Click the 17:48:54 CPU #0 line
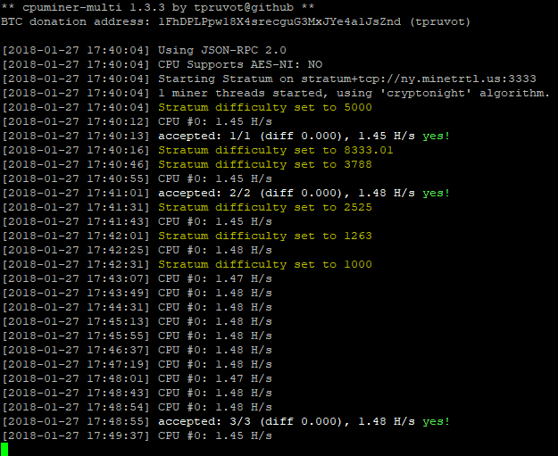The image size is (558, 456). pyautogui.click(x=137, y=407)
